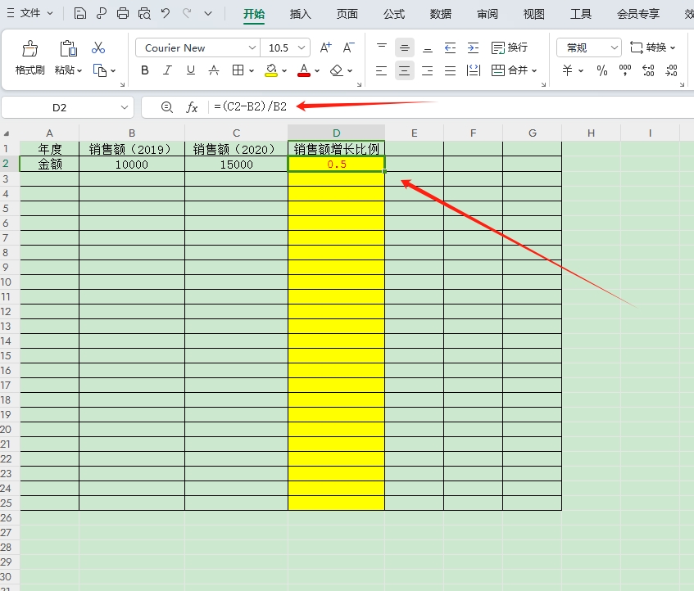The height and width of the screenshot is (591, 694).
Task: Decrease indent icon
Action: (450, 47)
